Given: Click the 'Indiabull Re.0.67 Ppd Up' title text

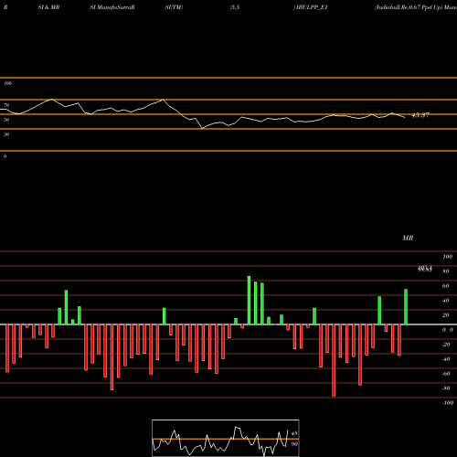Looking at the screenshot, I should tap(408, 7).
